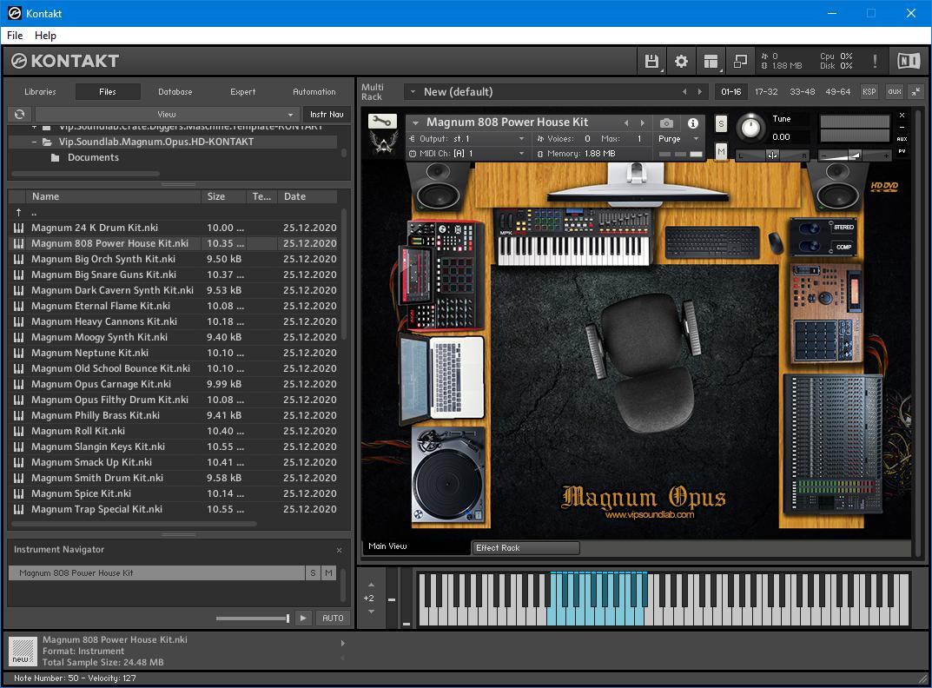The height and width of the screenshot is (688, 932).
Task: Switch to the Libraries tab
Action: click(40, 91)
